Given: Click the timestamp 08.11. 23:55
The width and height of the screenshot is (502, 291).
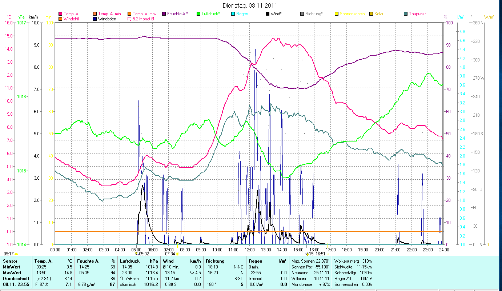Looking at the screenshot, I should pos(17,284).
